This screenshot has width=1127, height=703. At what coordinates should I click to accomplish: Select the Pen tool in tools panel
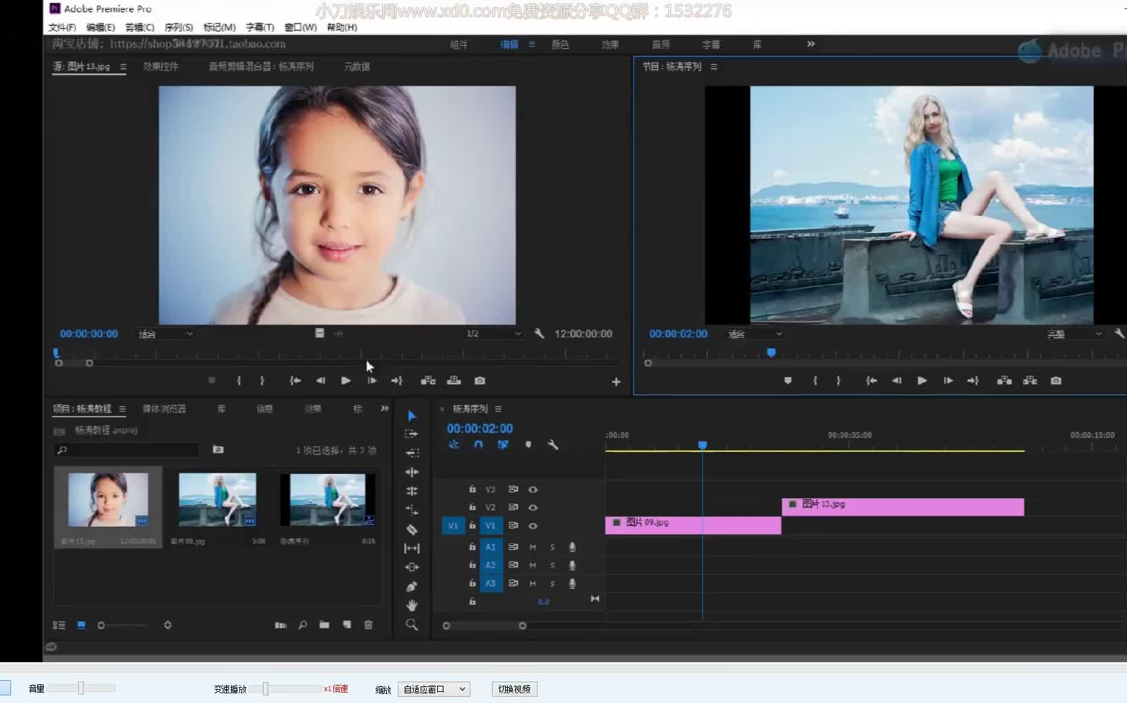click(412, 587)
